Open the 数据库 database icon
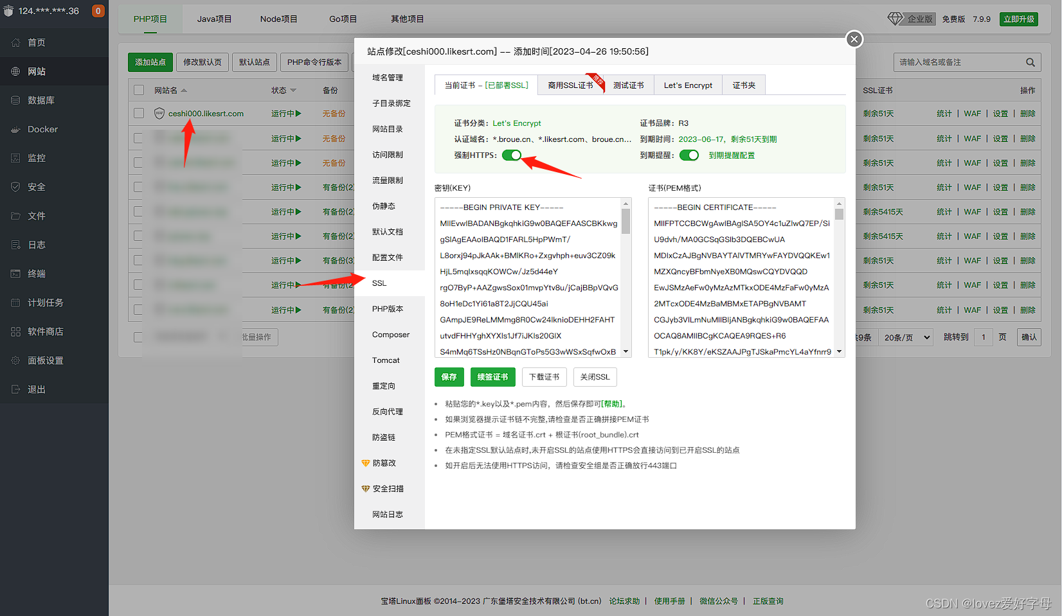 pos(15,100)
